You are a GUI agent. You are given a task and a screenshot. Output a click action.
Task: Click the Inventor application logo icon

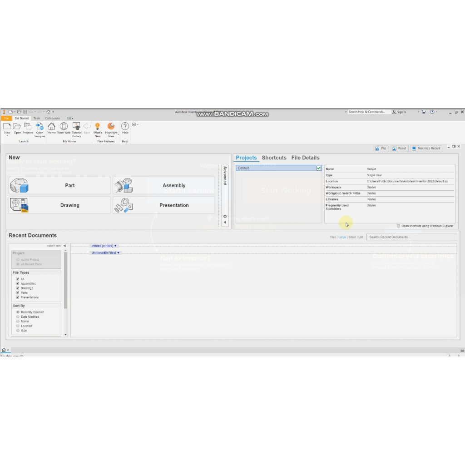pyautogui.click(x=4, y=112)
